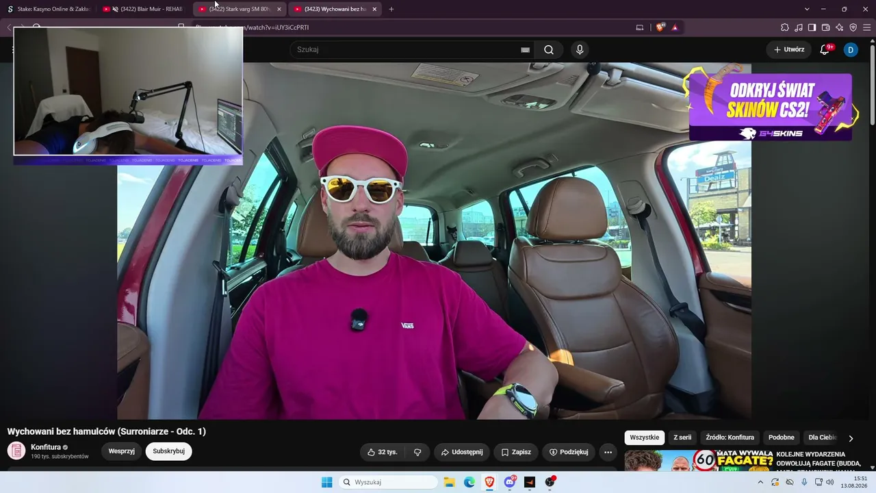Click the YouTube search magnifier button
The image size is (876, 493).
point(549,49)
